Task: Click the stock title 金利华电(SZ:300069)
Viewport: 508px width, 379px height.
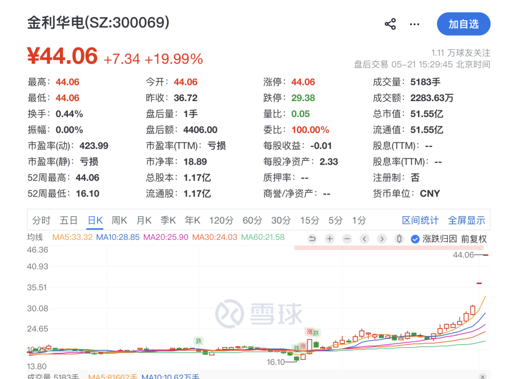Action: coord(98,23)
